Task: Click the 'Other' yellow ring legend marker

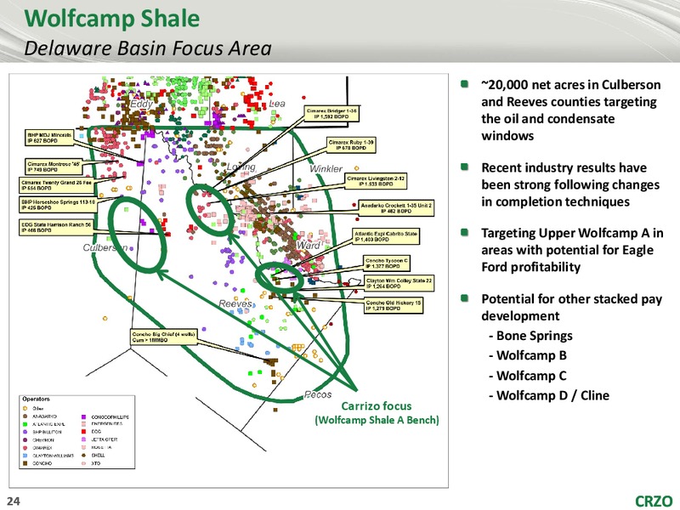Action: tap(25, 409)
